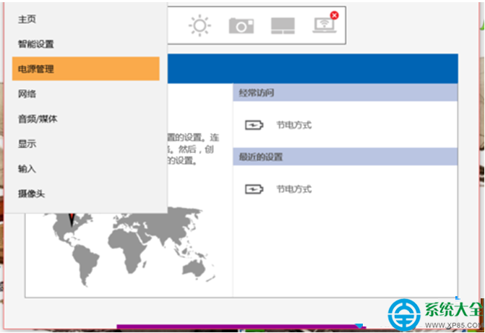Select 智能设置 in the side menu
Viewport: 485px width, 333px height.
[36, 44]
